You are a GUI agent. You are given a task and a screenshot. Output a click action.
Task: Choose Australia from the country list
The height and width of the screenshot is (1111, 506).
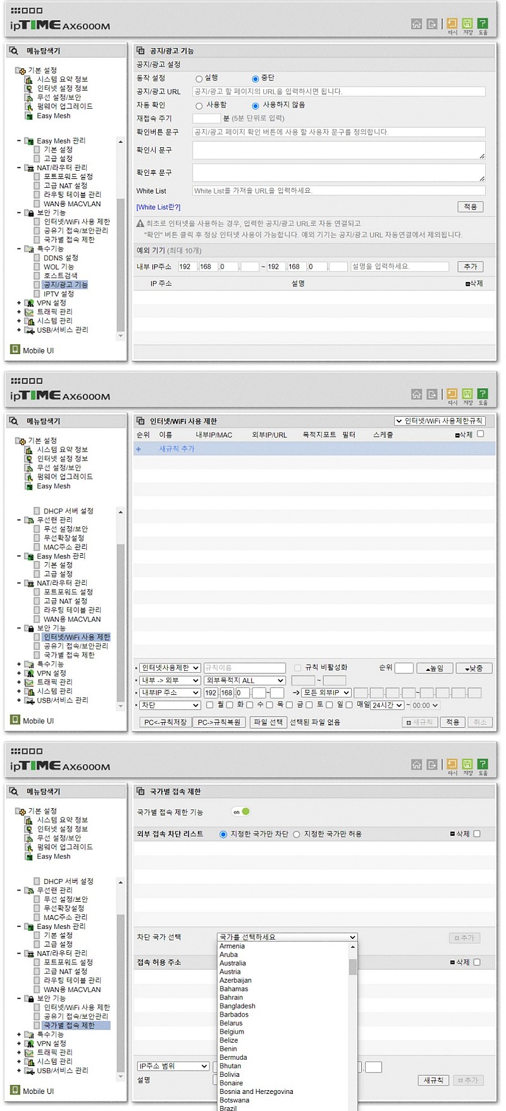tap(233, 963)
